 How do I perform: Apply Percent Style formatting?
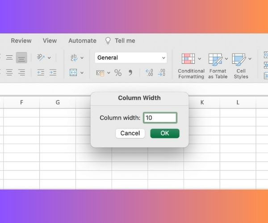coord(118,73)
